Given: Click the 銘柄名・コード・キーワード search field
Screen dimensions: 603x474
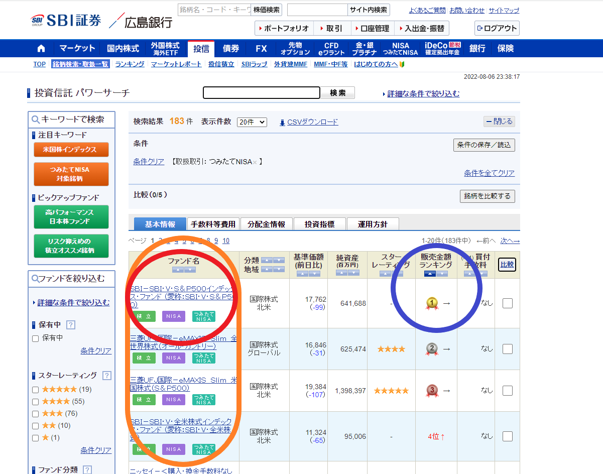Looking at the screenshot, I should [214, 10].
